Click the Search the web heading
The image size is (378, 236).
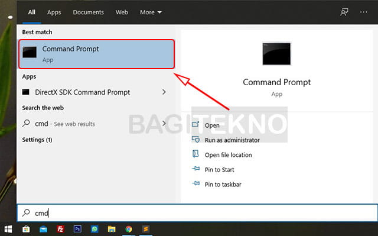click(43, 108)
